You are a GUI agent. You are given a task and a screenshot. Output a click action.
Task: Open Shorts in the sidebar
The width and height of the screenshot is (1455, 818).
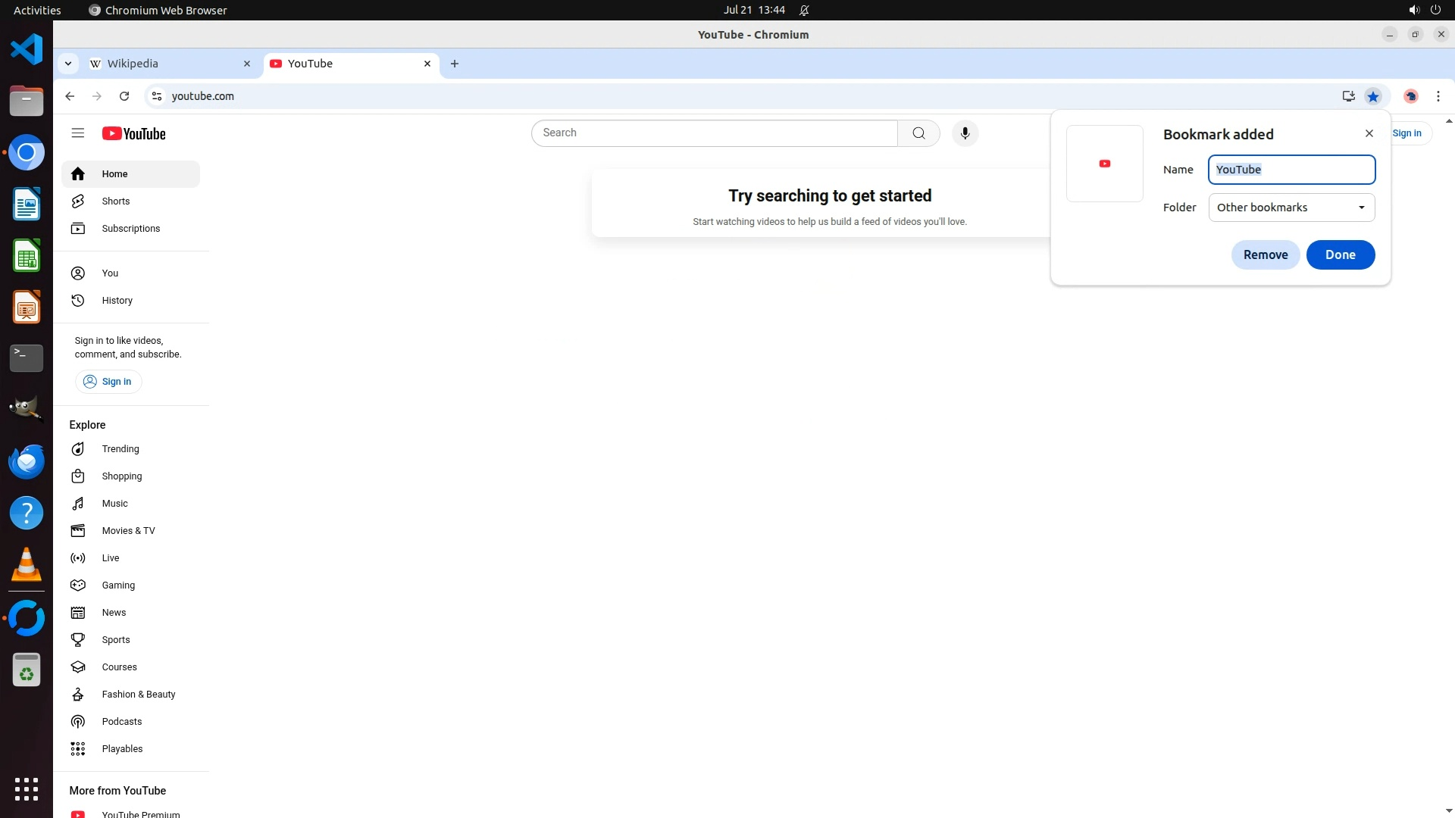[x=115, y=201]
